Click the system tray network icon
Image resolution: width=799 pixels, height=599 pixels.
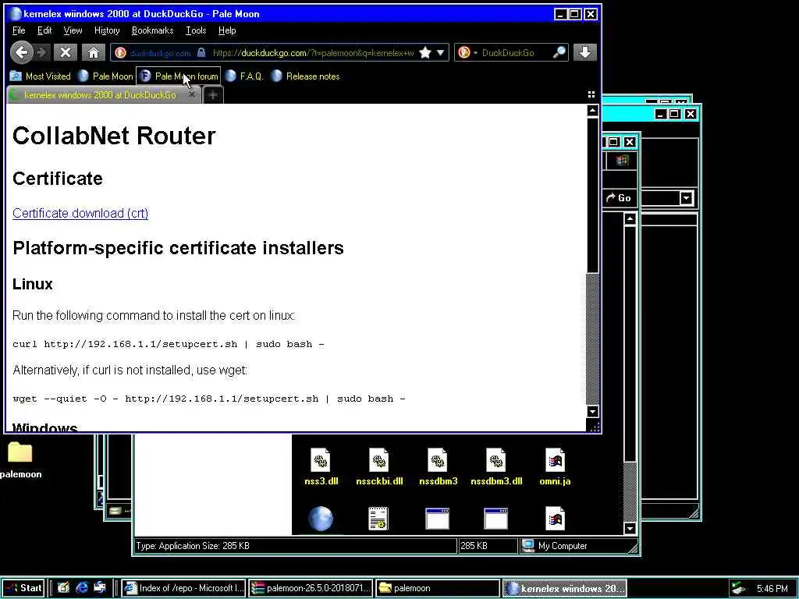point(738,588)
